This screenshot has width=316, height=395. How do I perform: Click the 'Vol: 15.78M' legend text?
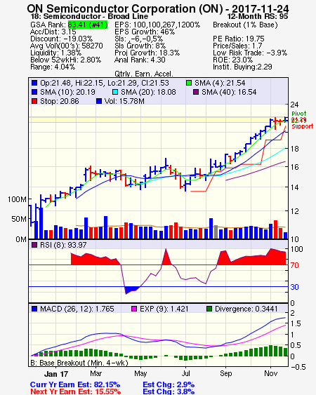click(x=124, y=101)
